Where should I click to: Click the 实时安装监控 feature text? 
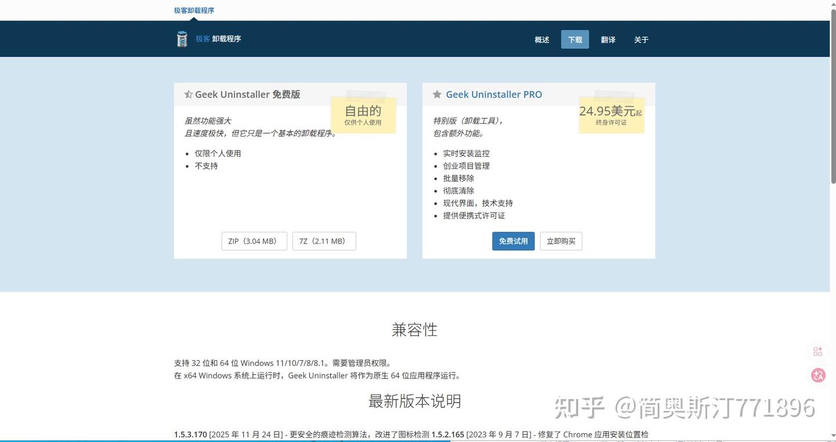click(466, 153)
